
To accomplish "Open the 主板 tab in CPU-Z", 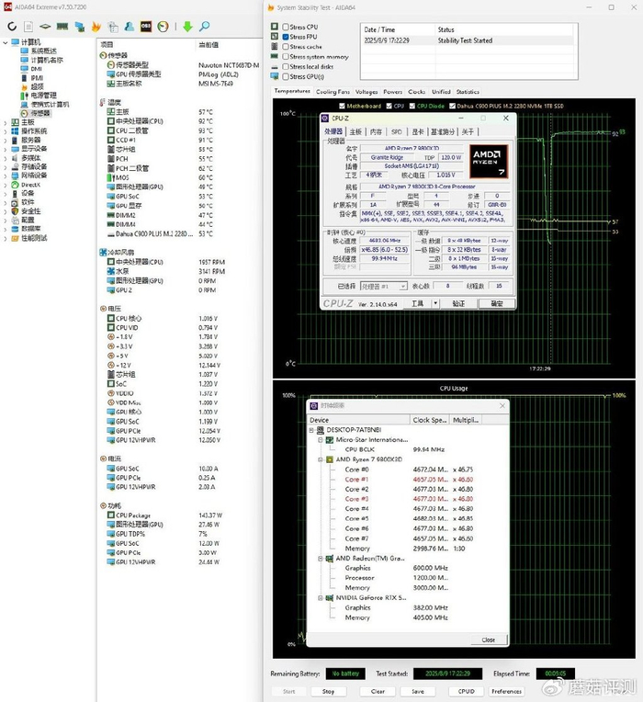I will (x=355, y=131).
